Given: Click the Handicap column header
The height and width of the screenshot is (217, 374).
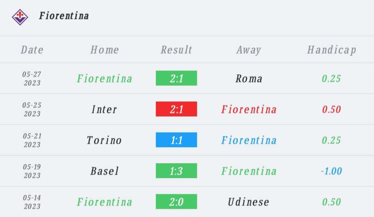Looking at the screenshot, I should 332,50.
